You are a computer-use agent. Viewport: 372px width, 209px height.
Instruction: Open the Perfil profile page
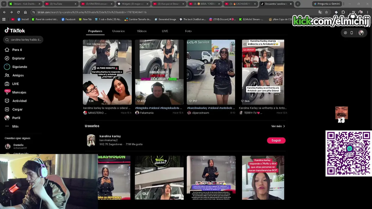pos(12,118)
